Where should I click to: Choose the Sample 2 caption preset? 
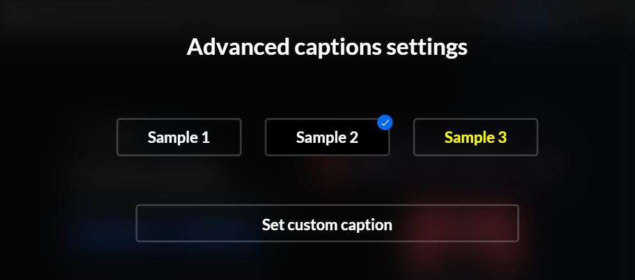[x=327, y=137]
